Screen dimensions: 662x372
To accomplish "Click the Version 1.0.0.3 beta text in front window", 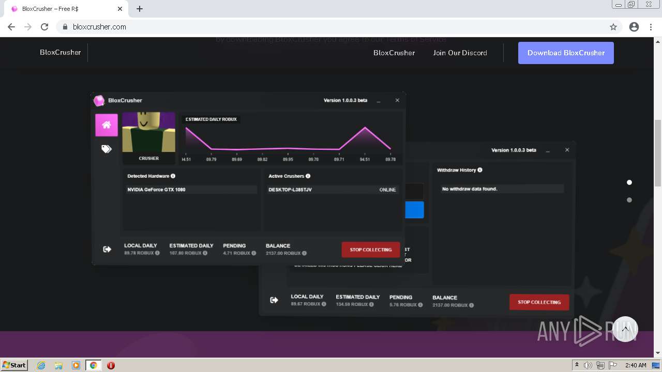I will click(345, 100).
